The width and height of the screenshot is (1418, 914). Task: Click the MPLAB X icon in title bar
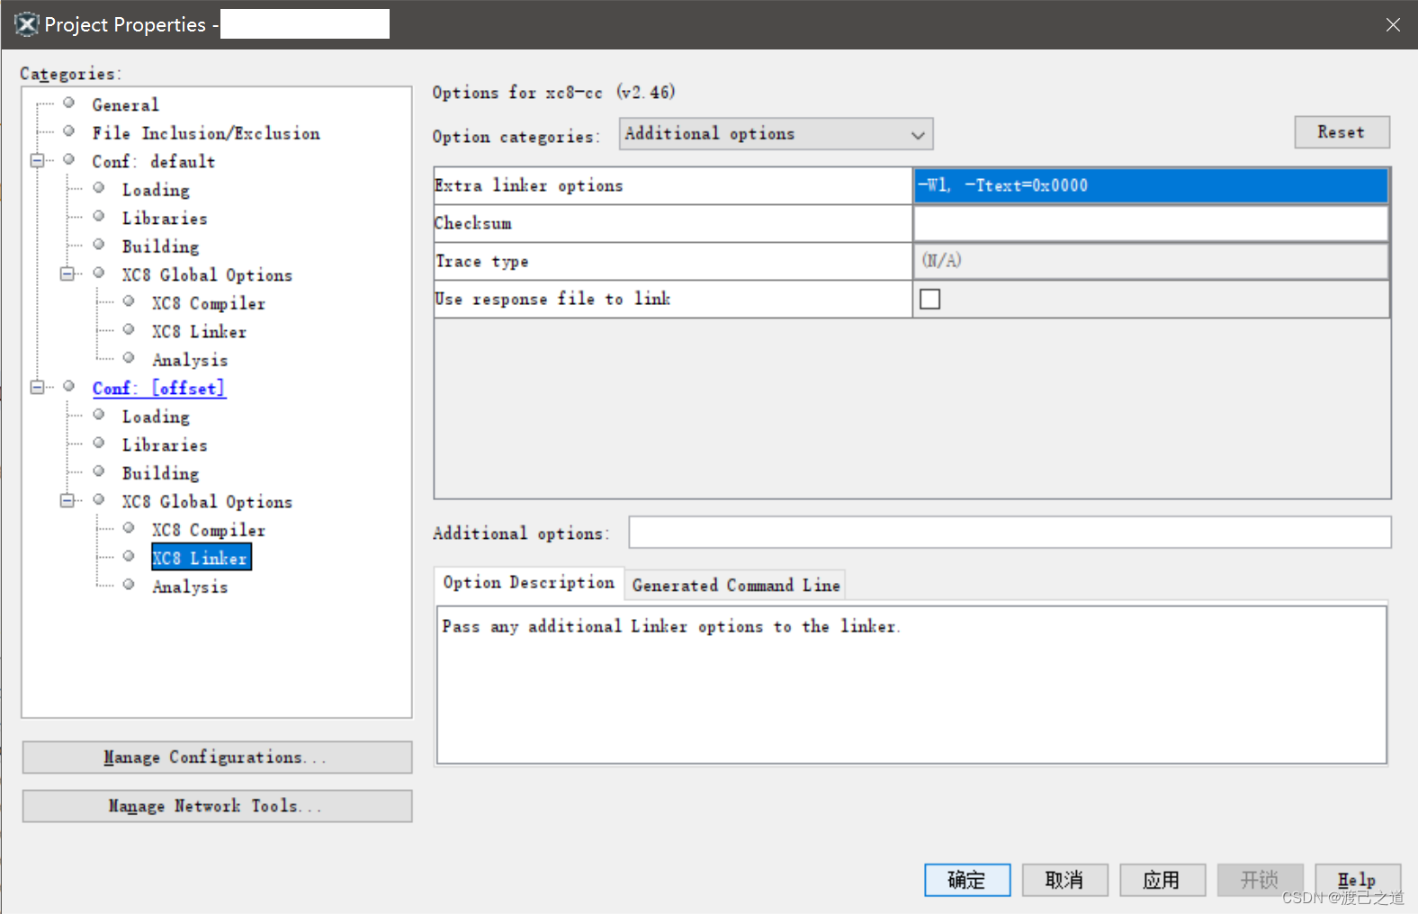coord(26,24)
